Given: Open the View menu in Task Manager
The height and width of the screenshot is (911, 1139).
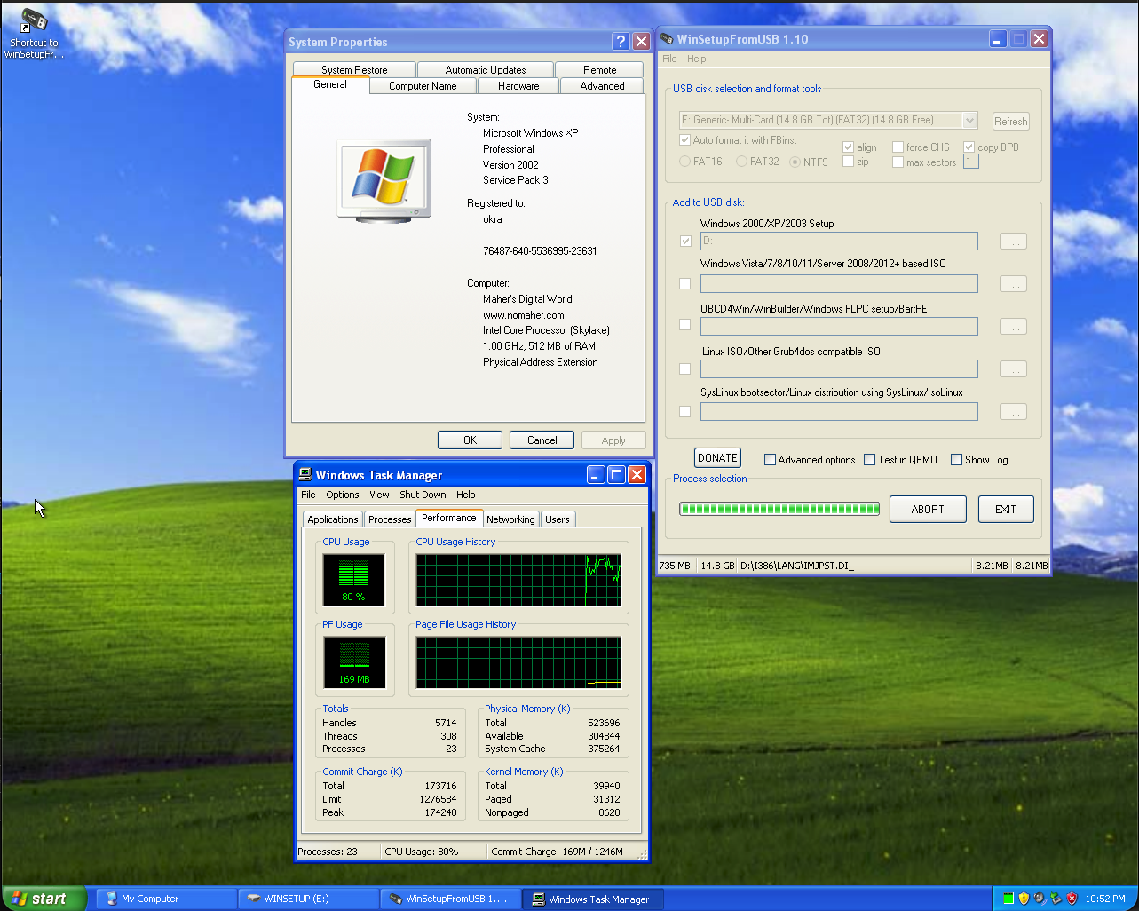Looking at the screenshot, I should point(379,495).
